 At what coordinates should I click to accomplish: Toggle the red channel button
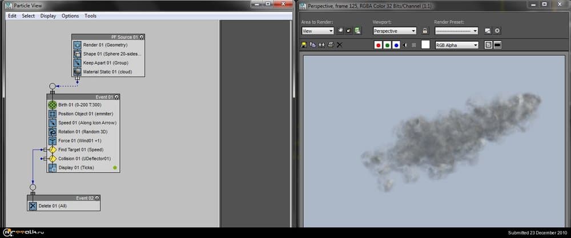(x=378, y=45)
